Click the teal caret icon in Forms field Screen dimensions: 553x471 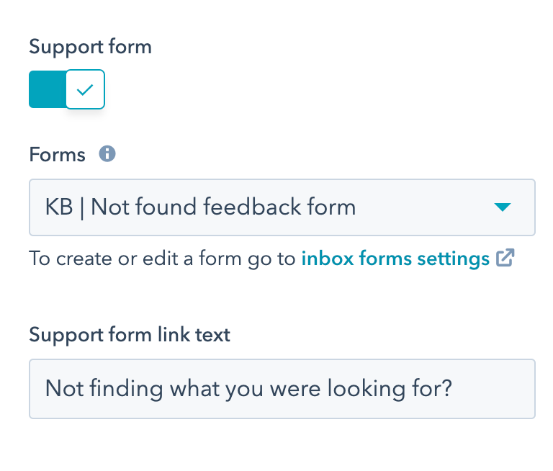503,207
